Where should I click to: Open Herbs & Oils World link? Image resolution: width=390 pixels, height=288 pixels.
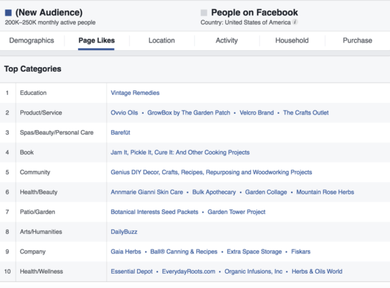pyautogui.click(x=317, y=272)
